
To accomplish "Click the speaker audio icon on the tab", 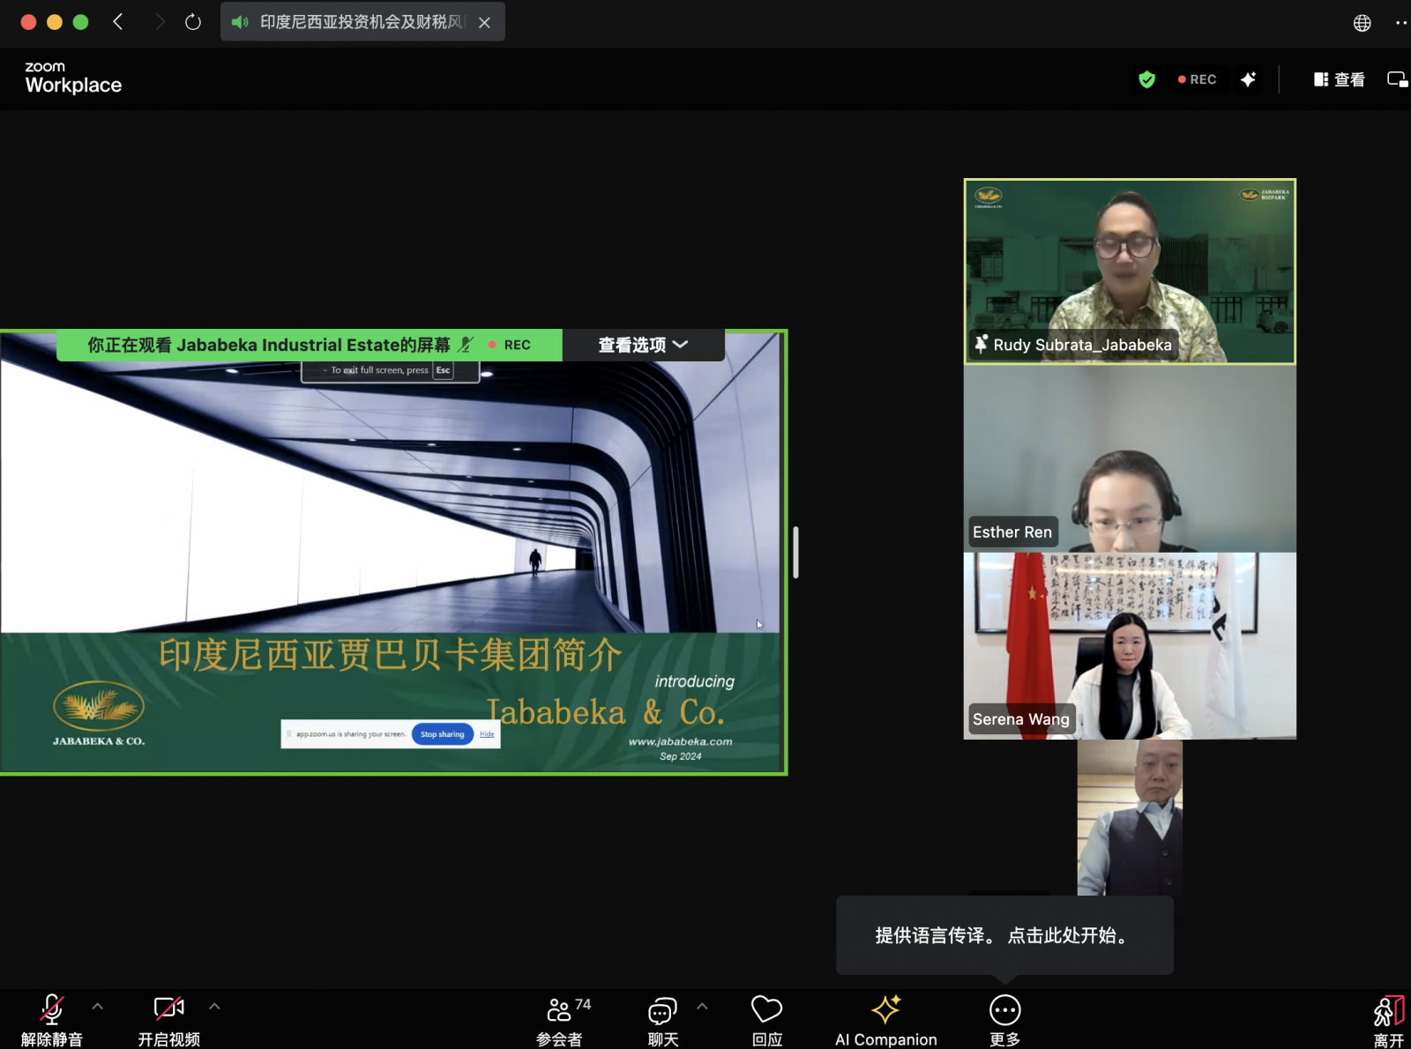I will [x=239, y=22].
